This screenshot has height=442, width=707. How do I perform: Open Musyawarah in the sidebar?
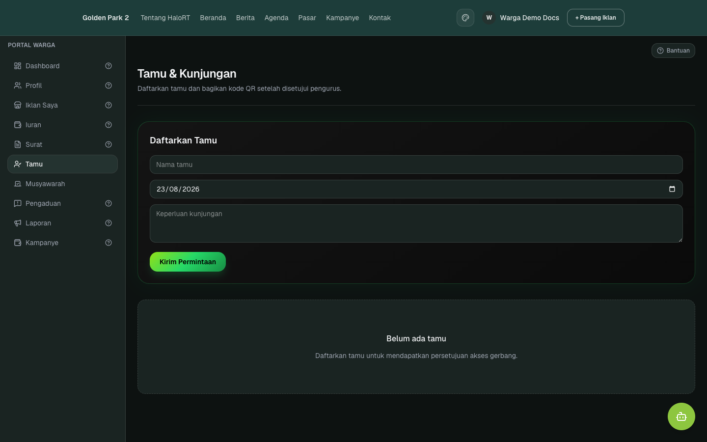[62, 184]
